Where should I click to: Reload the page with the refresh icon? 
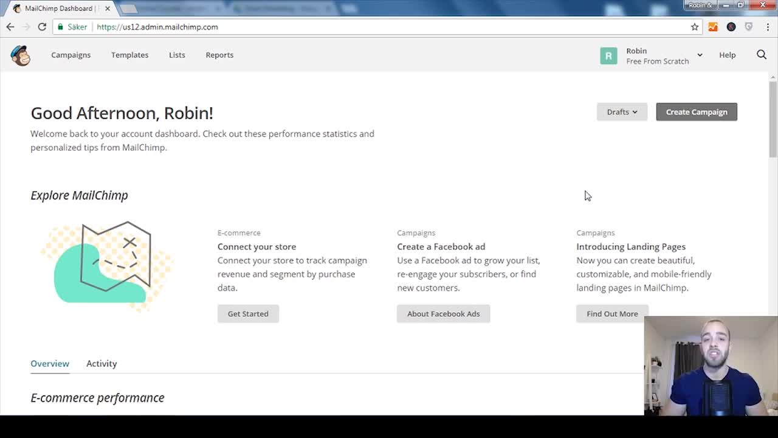pyautogui.click(x=42, y=27)
